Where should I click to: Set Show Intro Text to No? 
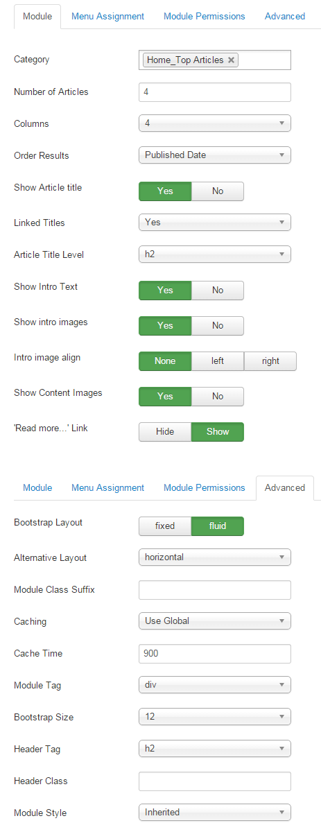click(x=218, y=290)
